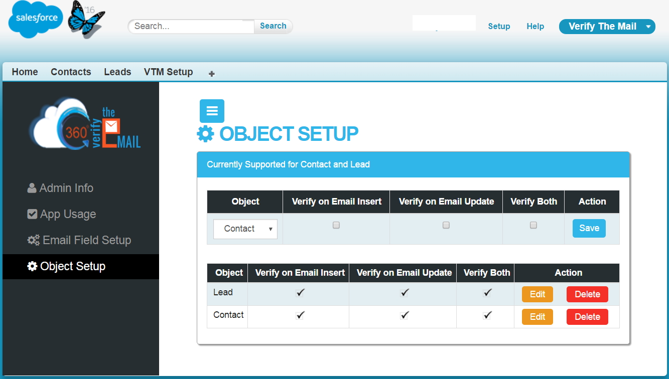Select Object Setup in the sidebar

pyautogui.click(x=72, y=266)
